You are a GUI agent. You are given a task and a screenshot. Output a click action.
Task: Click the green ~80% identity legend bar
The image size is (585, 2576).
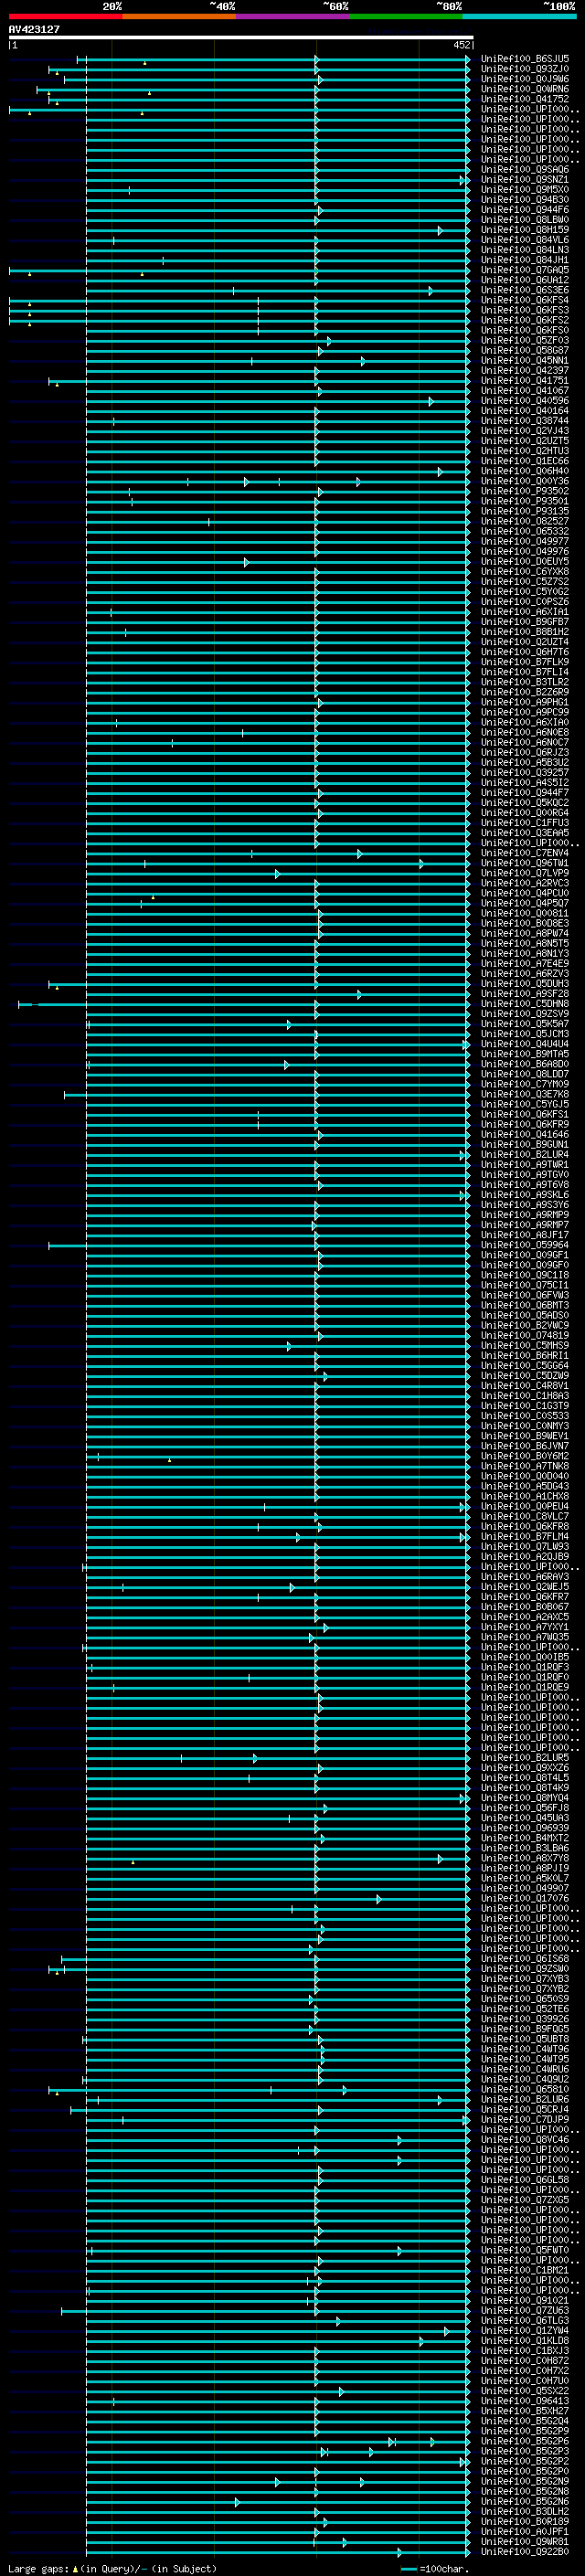click(406, 17)
